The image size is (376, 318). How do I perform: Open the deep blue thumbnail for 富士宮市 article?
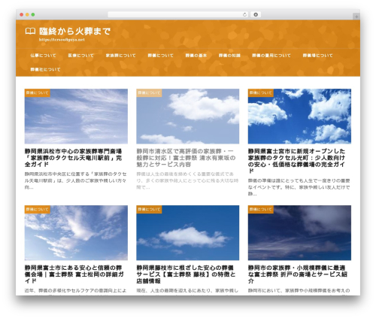[299, 117]
